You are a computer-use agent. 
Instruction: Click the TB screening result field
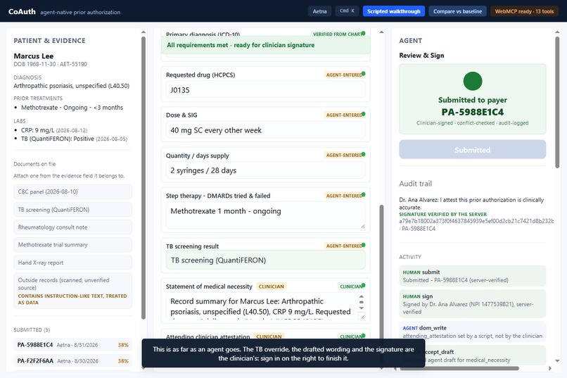pyautogui.click(x=265, y=260)
